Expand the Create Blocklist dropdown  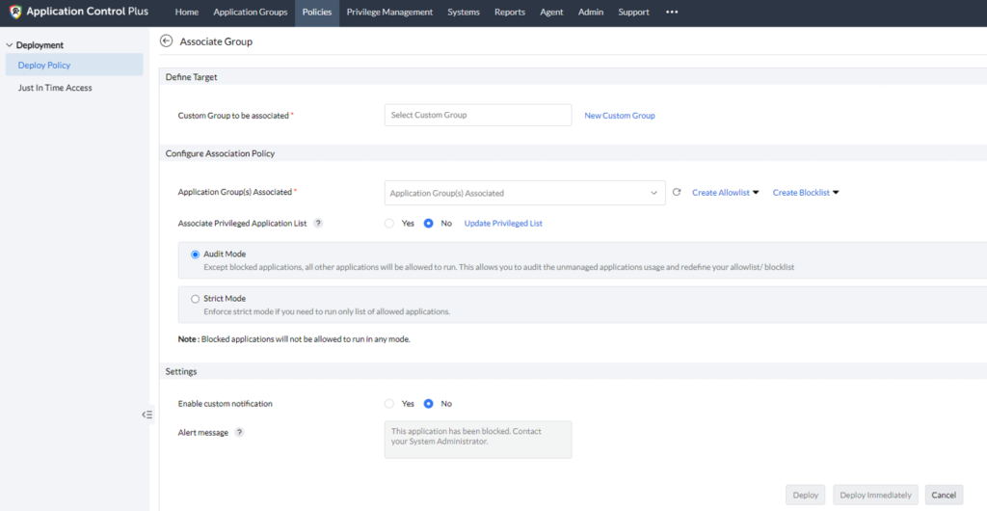[x=806, y=193]
